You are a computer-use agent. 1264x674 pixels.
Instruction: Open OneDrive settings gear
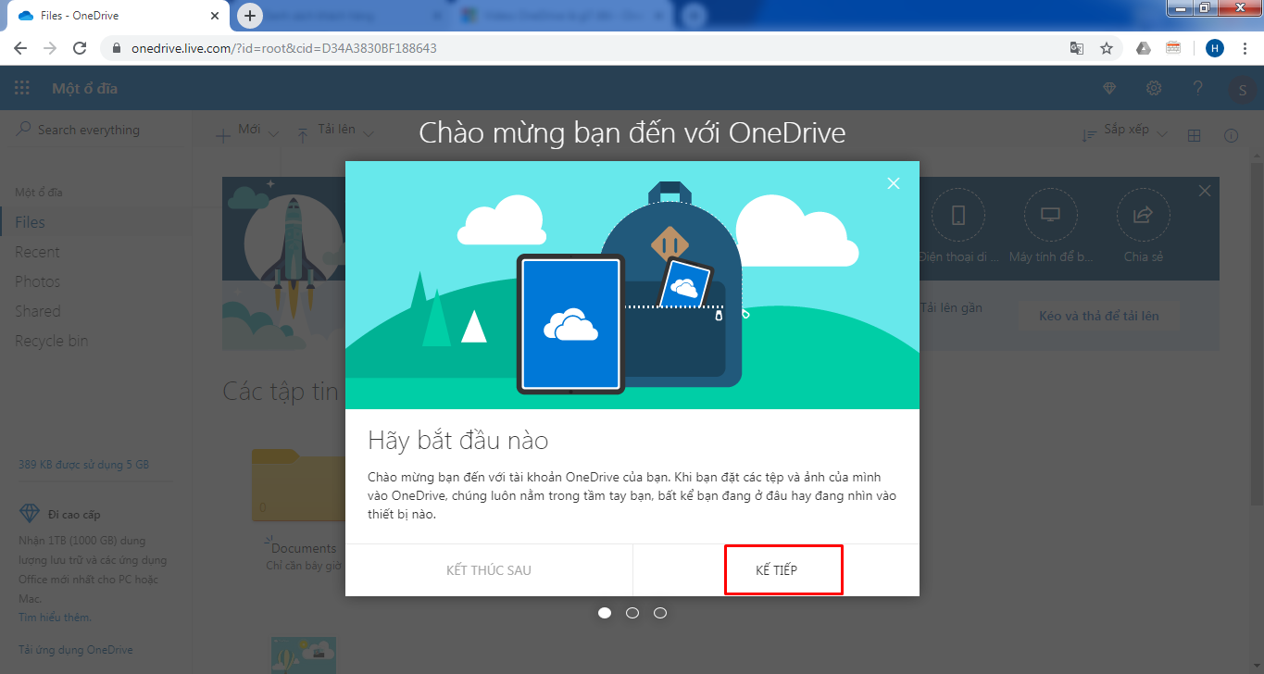(x=1154, y=89)
